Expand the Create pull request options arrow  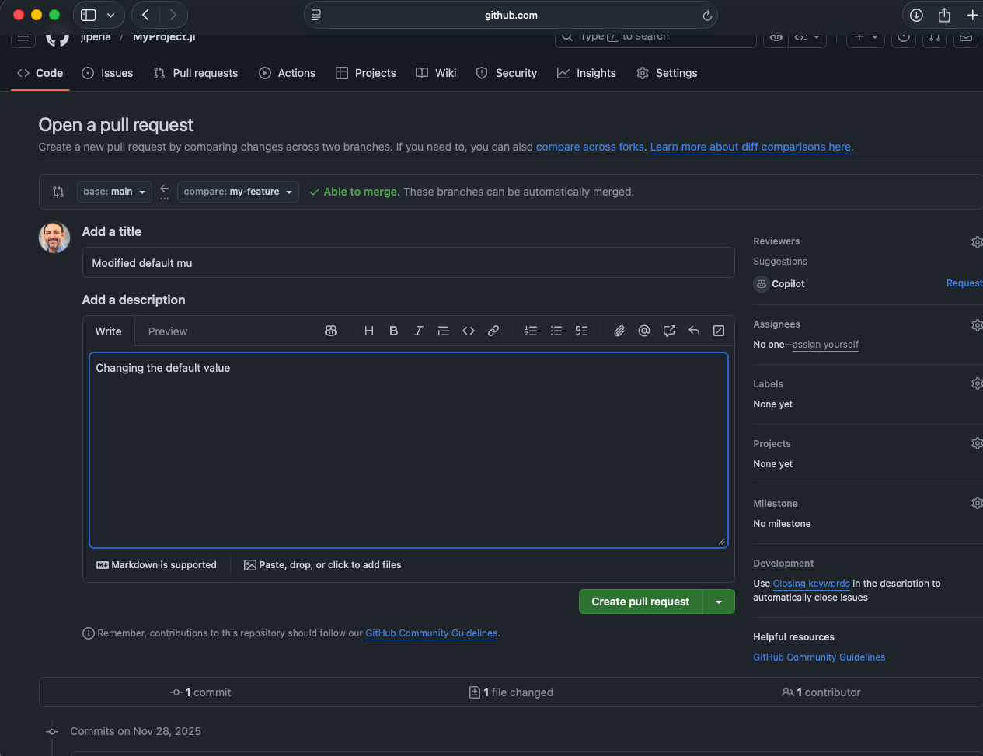[x=719, y=602]
